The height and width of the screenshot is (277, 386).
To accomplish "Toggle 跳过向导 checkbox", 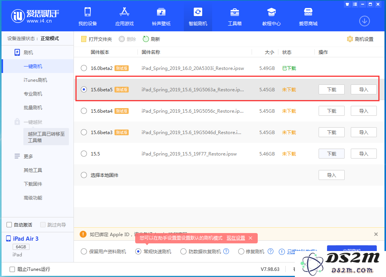I will (43, 225).
